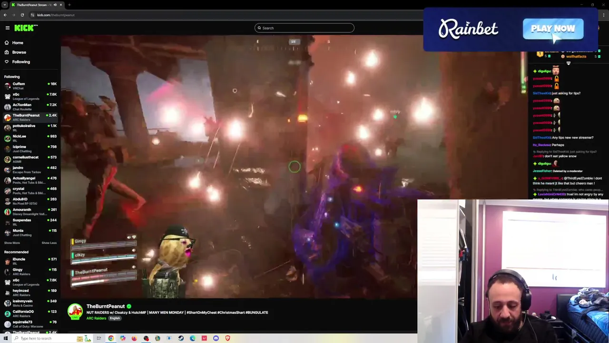The height and width of the screenshot is (343, 609).
Task: Expand following list with Show More
Action: 12,243
